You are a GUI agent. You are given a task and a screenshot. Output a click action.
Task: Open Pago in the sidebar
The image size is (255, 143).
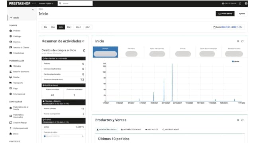pos(14,88)
